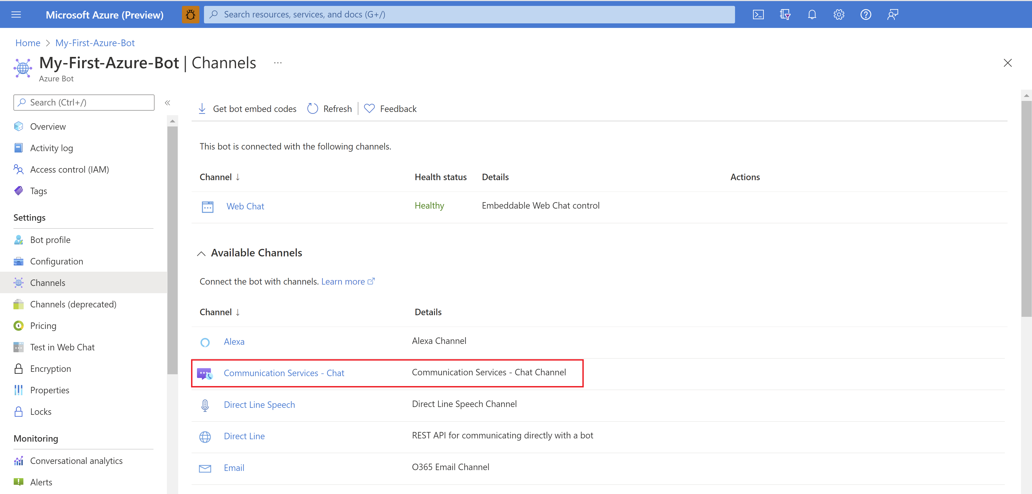1032x494 pixels.
Task: Click the orange bug report icon
Action: click(190, 15)
